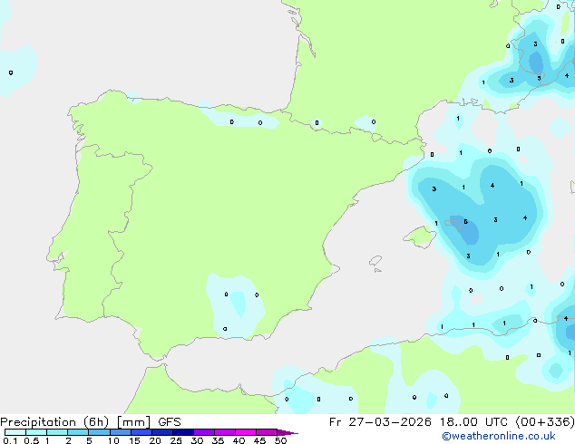Click the '10' legend scale label
575x444 pixels.
coord(113,440)
